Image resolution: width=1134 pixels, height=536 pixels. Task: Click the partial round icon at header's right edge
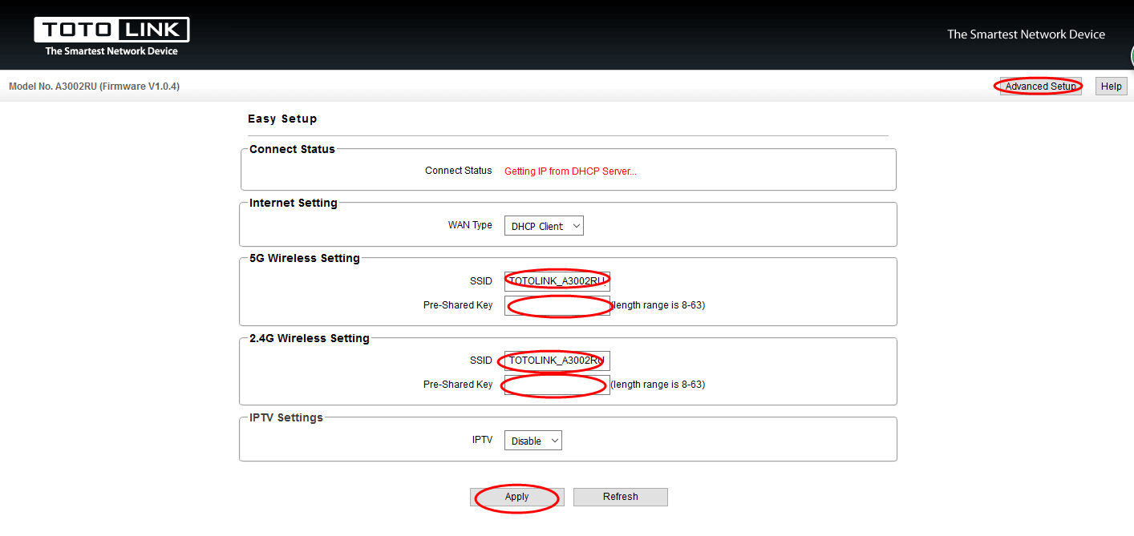coord(1128,56)
